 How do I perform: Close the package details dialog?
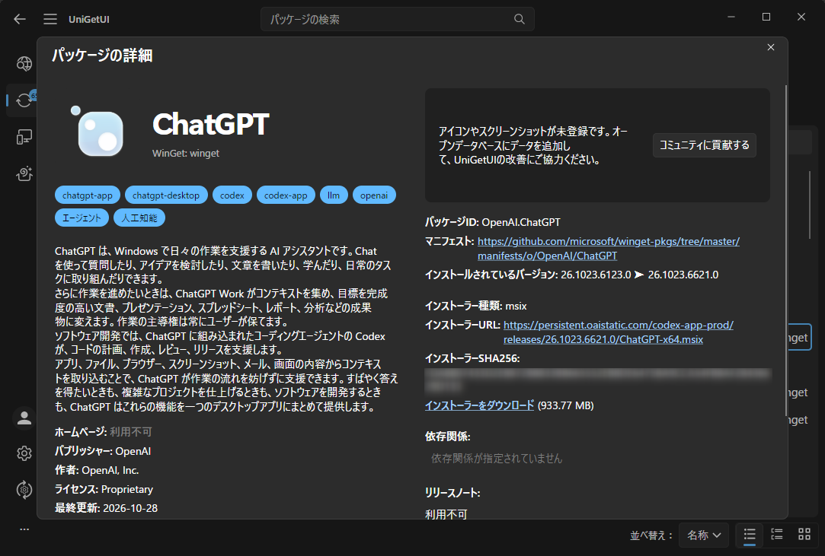pos(771,47)
